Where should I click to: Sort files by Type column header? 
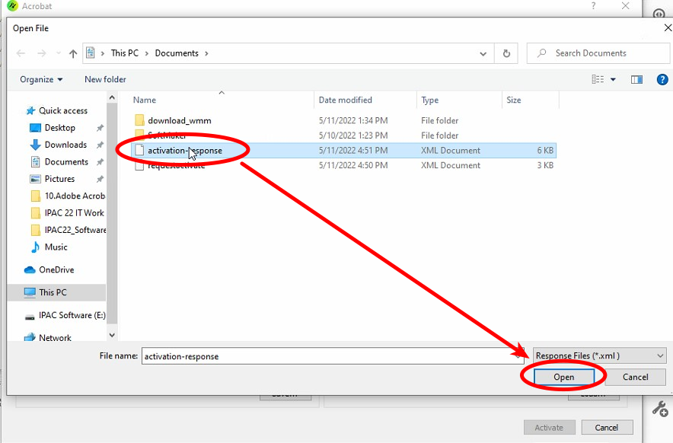[x=430, y=100]
